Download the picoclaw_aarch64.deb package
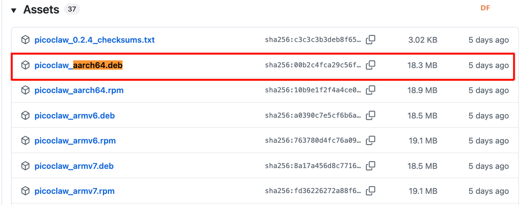 [x=78, y=65]
